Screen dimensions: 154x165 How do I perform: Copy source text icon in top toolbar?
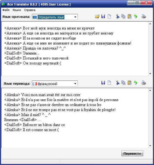(123, 17)
